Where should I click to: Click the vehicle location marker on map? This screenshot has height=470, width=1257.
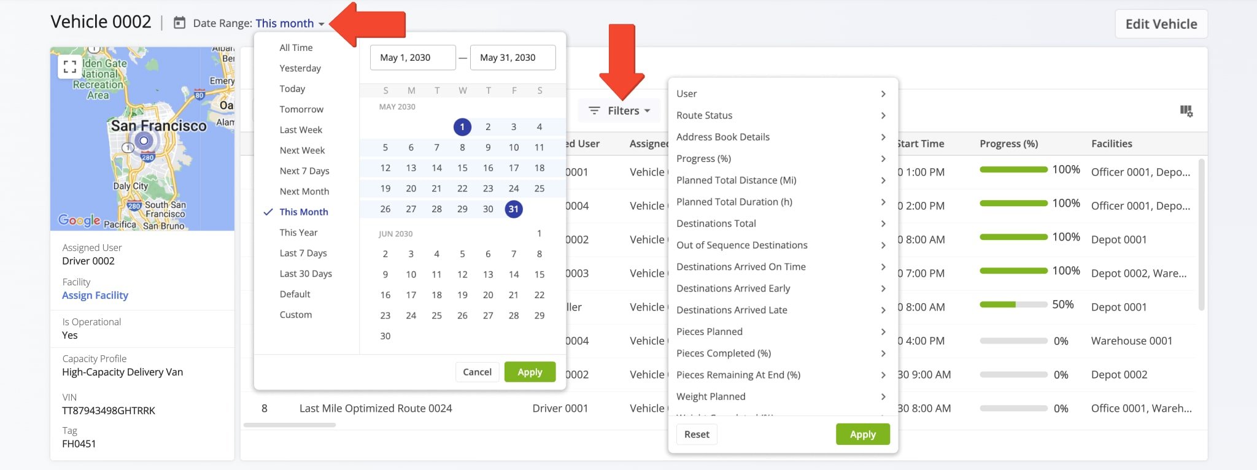pyautogui.click(x=144, y=141)
